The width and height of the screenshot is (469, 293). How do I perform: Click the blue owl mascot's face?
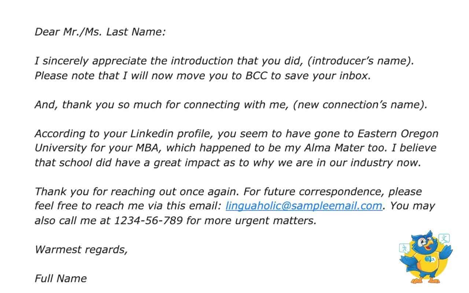pyautogui.click(x=426, y=244)
